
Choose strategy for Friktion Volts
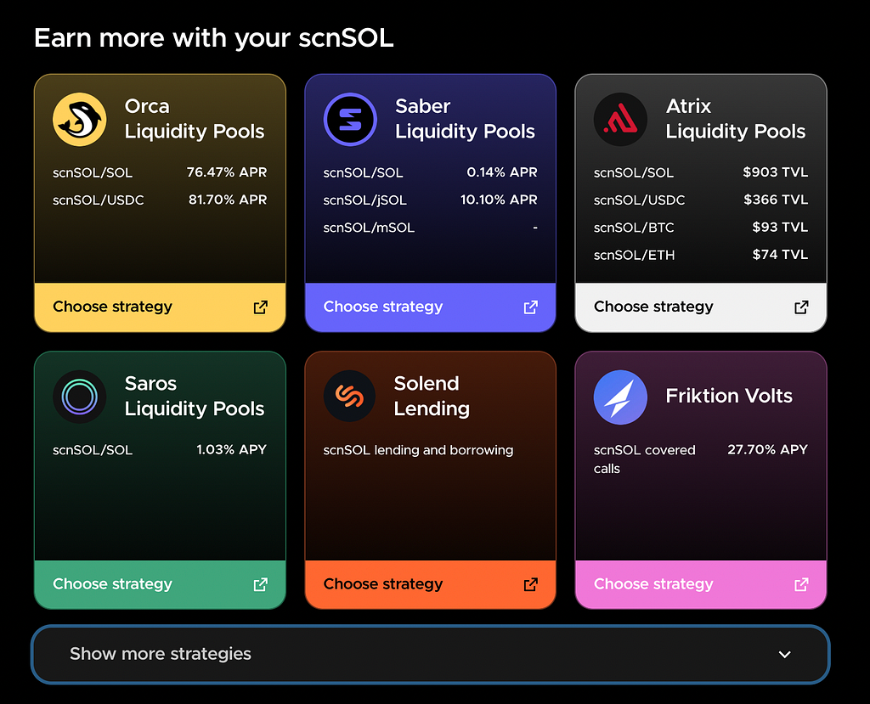coord(701,584)
